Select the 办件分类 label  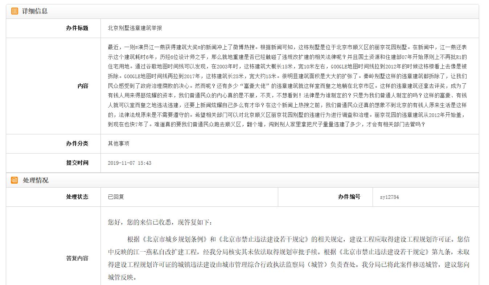[77, 143]
